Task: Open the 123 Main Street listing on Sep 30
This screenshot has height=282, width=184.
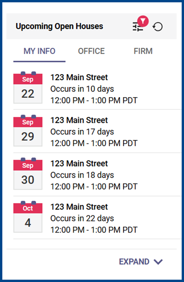Action: click(x=79, y=163)
